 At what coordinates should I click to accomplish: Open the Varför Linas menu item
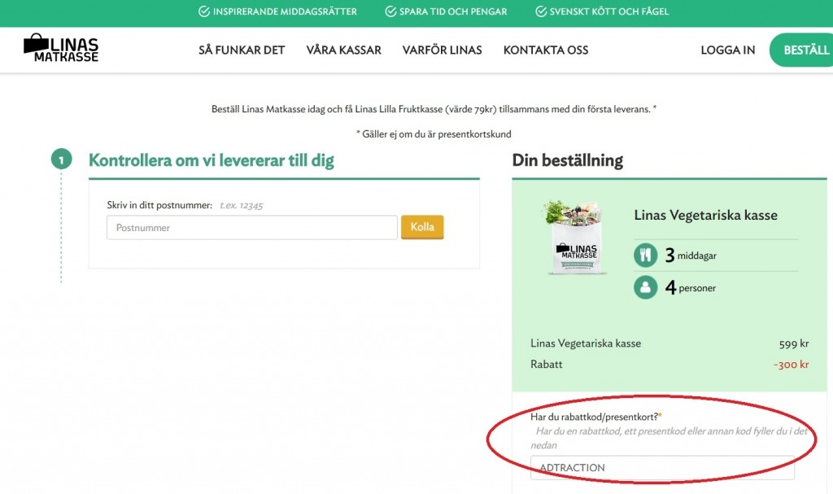point(442,50)
